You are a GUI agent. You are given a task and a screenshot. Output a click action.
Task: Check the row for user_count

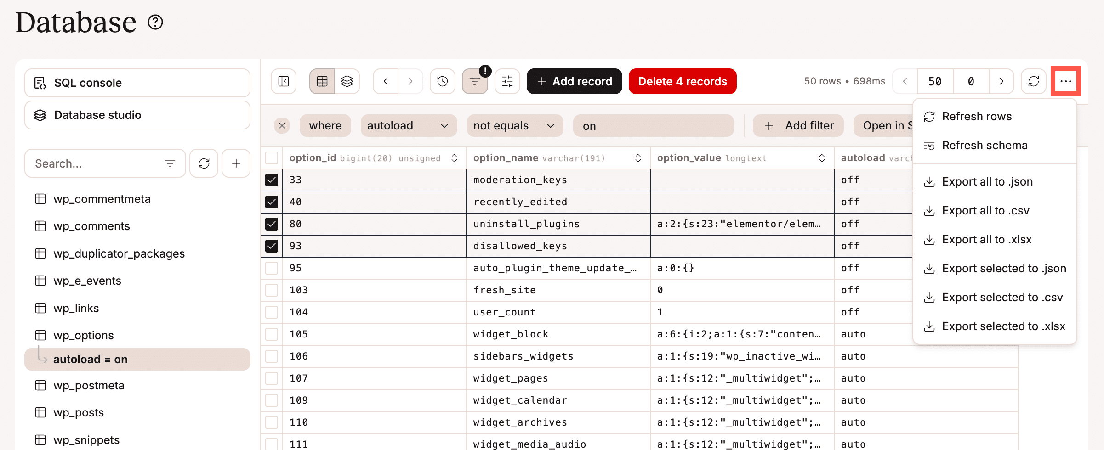click(271, 312)
